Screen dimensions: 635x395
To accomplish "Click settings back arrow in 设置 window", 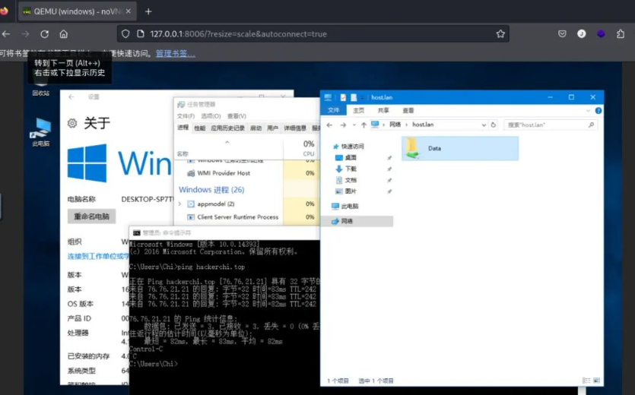I will click(72, 97).
